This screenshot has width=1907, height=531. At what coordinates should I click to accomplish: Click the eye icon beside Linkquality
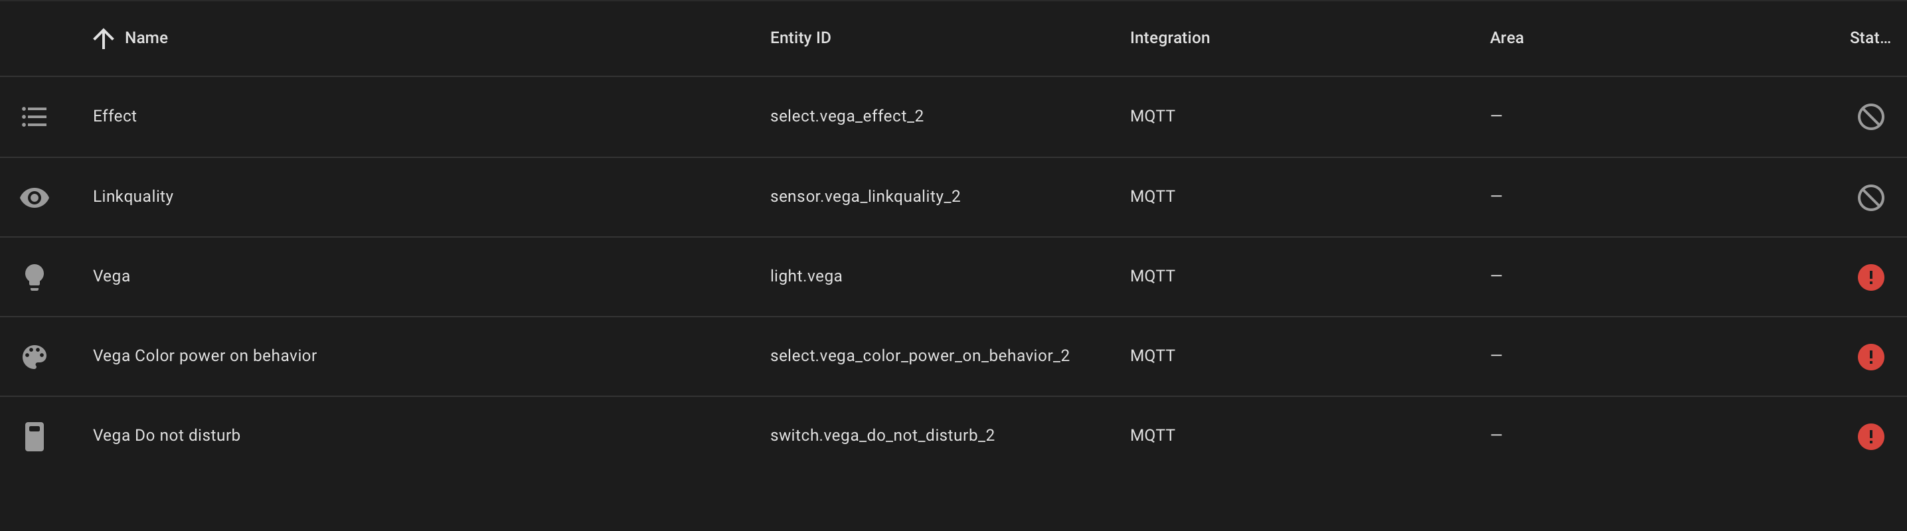point(34,197)
